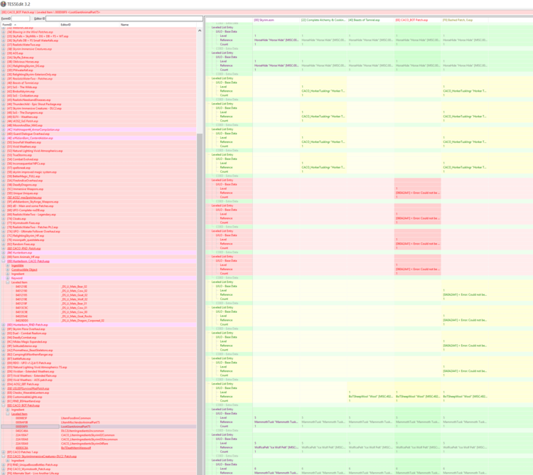Select the Bashed Patch, 0.esp column header
This screenshot has width=533, height=475.
click(x=465, y=20)
